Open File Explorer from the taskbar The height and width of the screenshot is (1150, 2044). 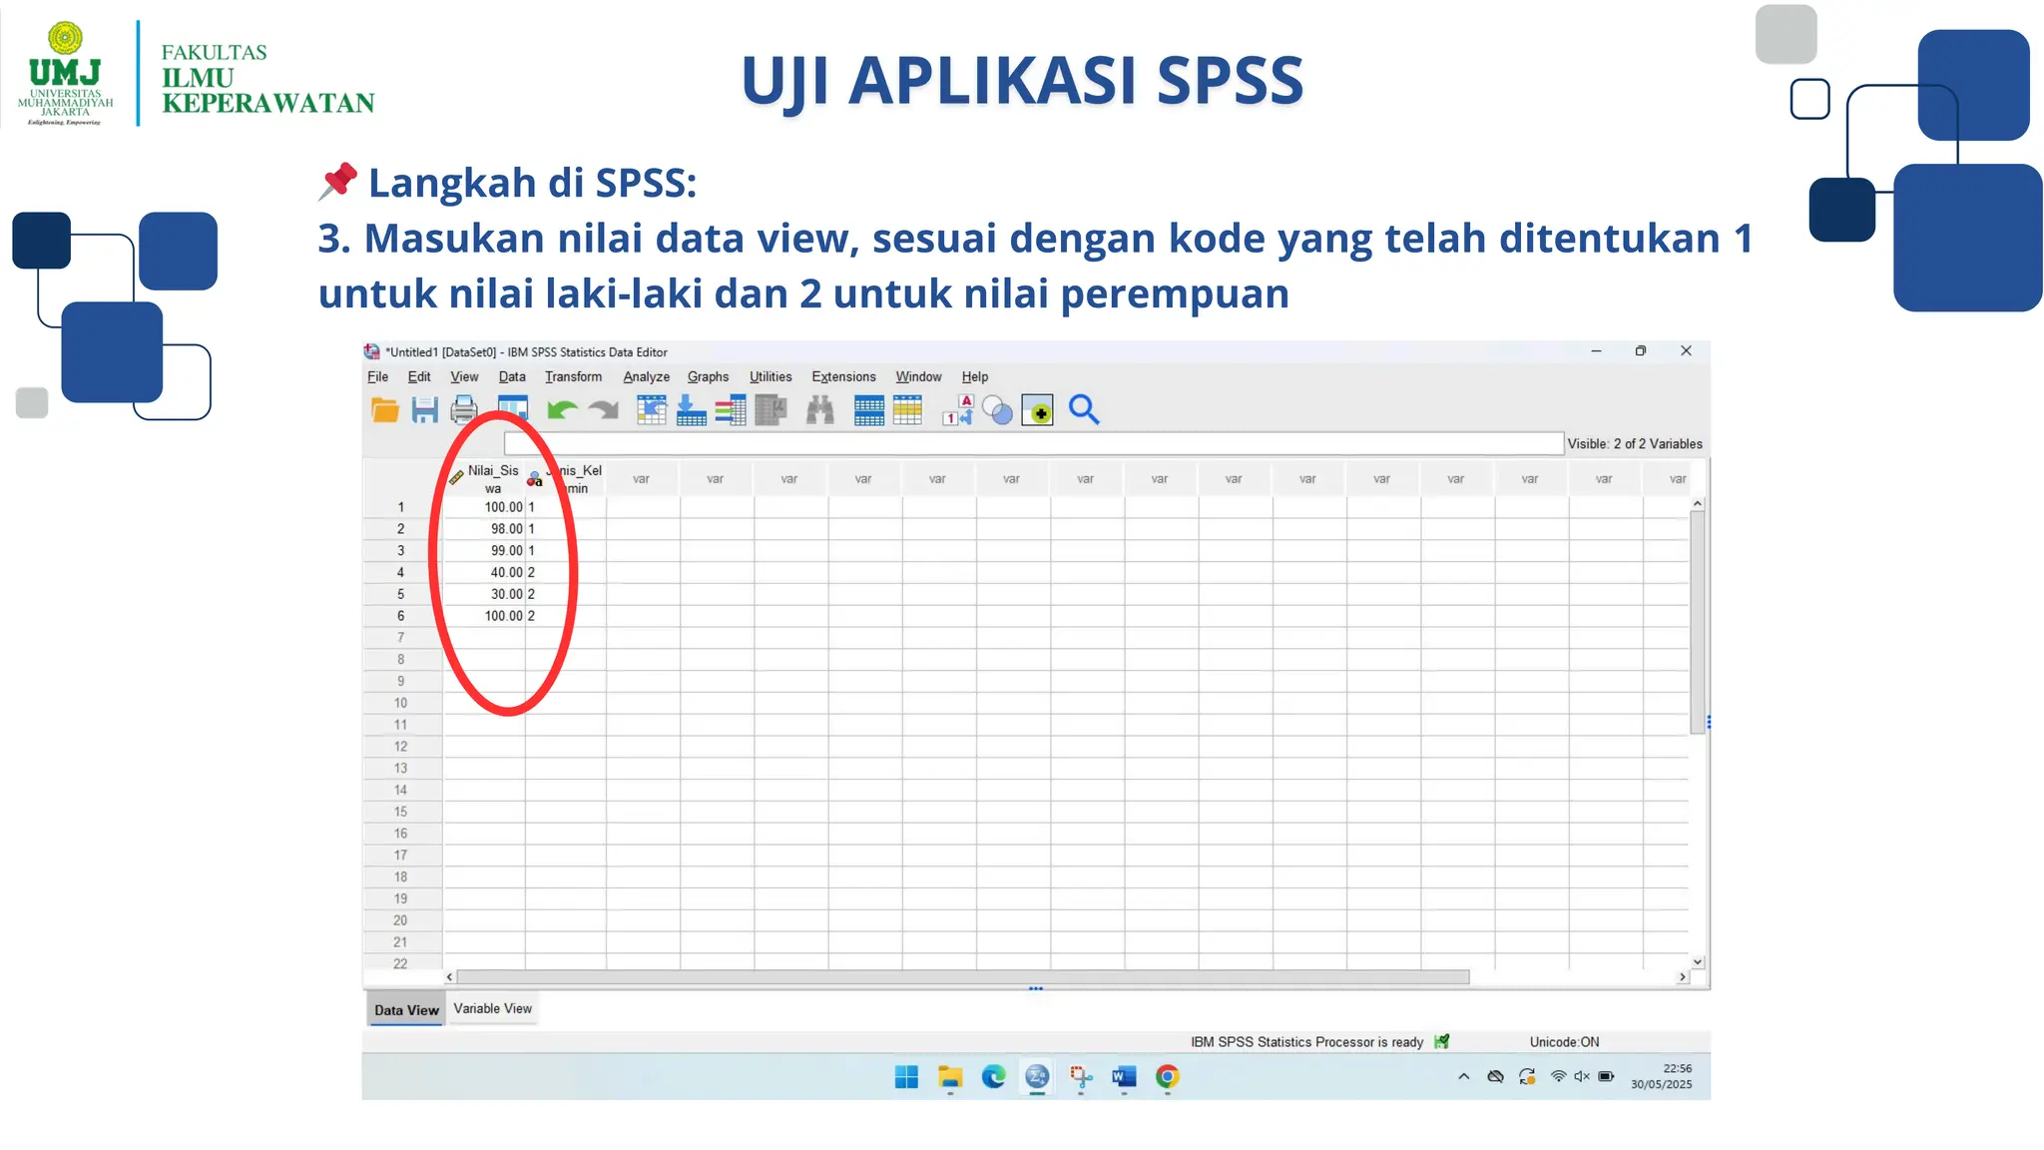pos(950,1077)
